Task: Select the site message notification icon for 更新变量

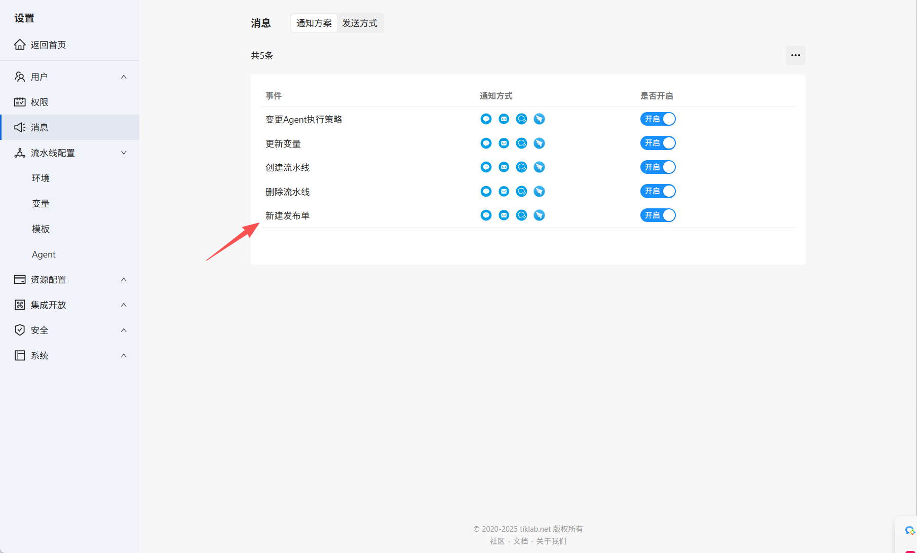Action: 486,143
